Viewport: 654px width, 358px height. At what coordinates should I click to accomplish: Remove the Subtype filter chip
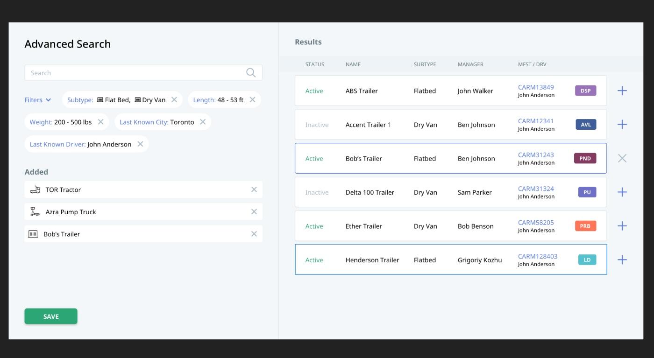[174, 99]
